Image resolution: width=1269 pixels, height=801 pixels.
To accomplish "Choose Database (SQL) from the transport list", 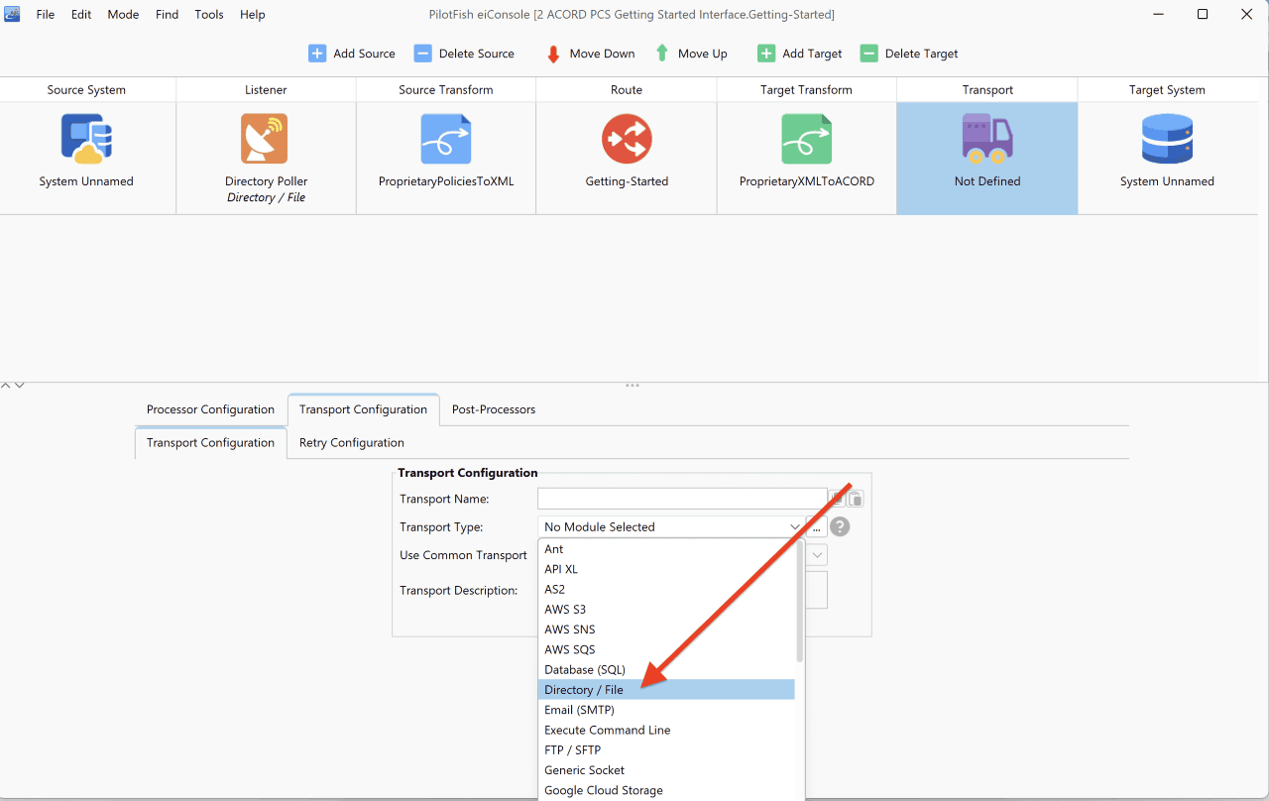I will (x=666, y=670).
